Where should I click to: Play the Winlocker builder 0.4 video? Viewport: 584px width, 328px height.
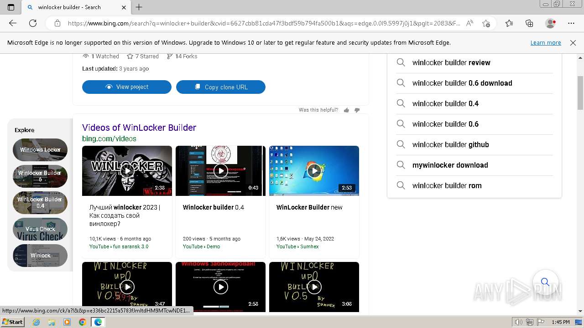pos(220,171)
